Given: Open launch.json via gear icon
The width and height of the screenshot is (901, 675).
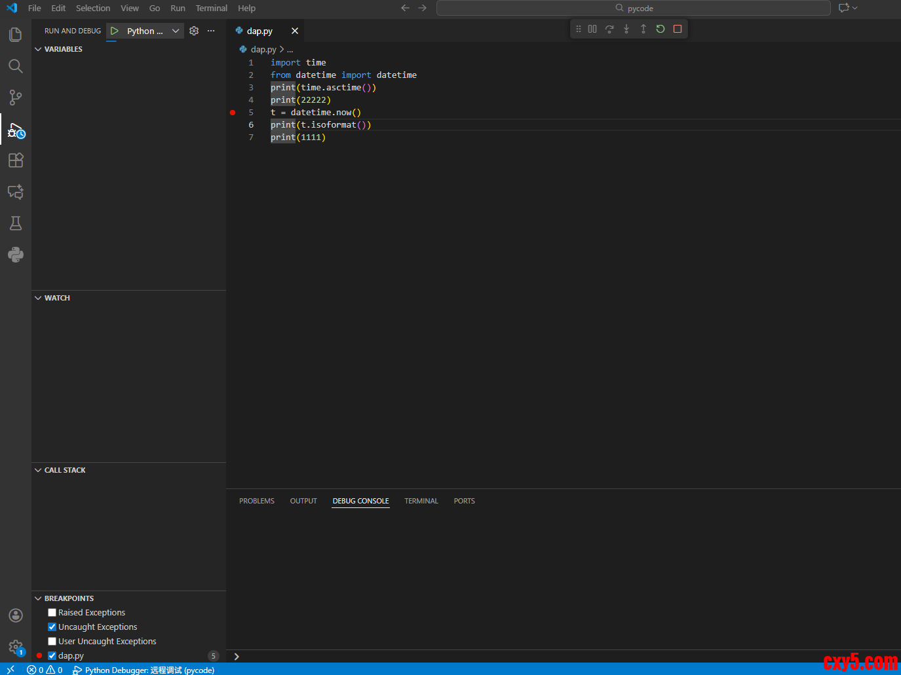Looking at the screenshot, I should click(x=194, y=31).
